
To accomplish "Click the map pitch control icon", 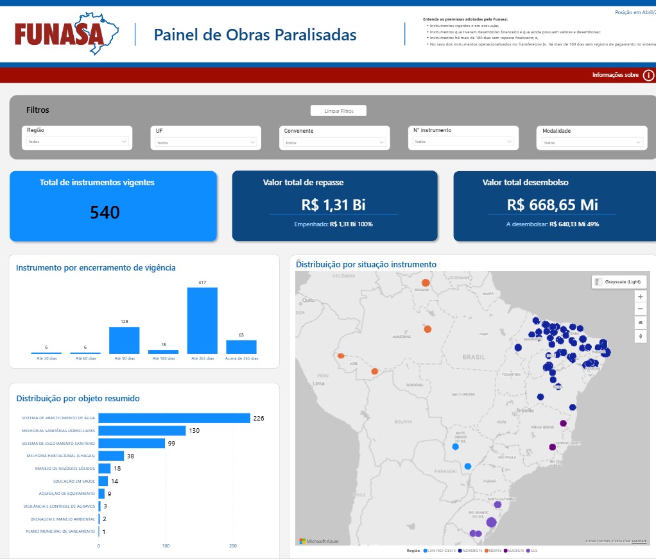I will coord(640,322).
